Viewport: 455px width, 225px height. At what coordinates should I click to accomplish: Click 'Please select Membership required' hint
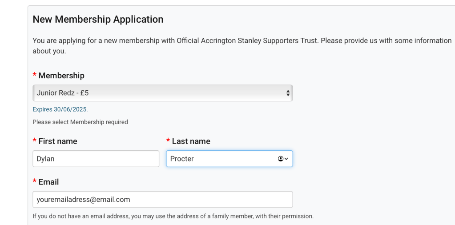pos(80,122)
